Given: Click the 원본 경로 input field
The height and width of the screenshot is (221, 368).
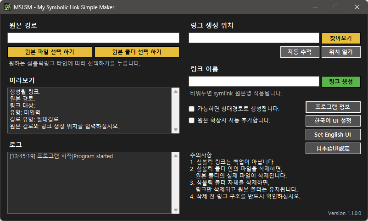Looking at the screenshot, I should click(x=93, y=38).
